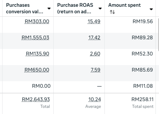This screenshot has width=159, height=114.
Task: Click the RM650.00 conversion value
Action: (x=37, y=70)
